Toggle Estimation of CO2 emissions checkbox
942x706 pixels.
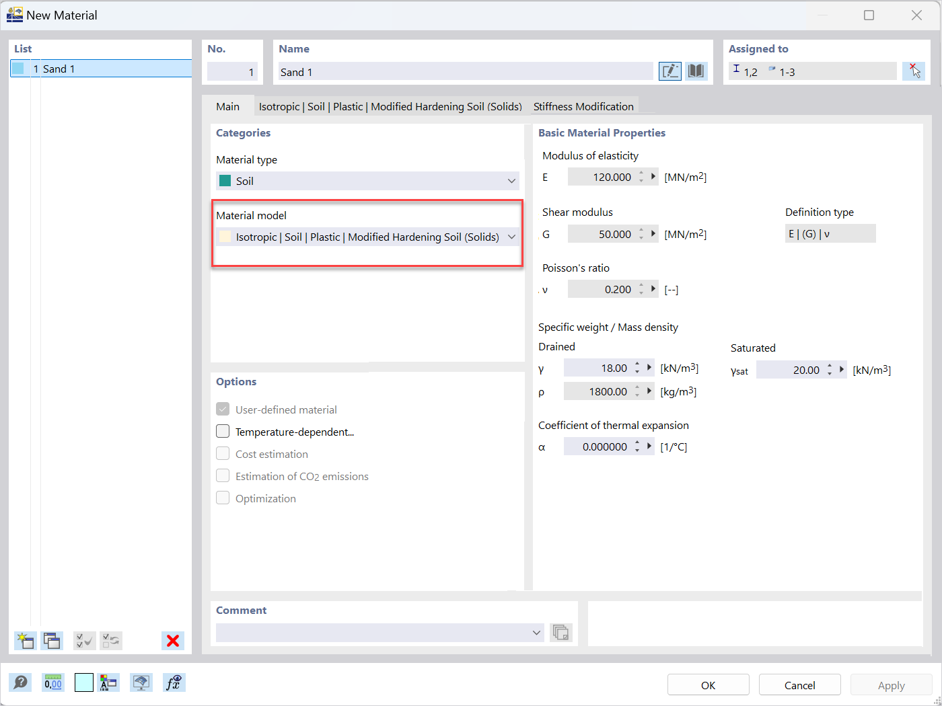pyautogui.click(x=223, y=476)
